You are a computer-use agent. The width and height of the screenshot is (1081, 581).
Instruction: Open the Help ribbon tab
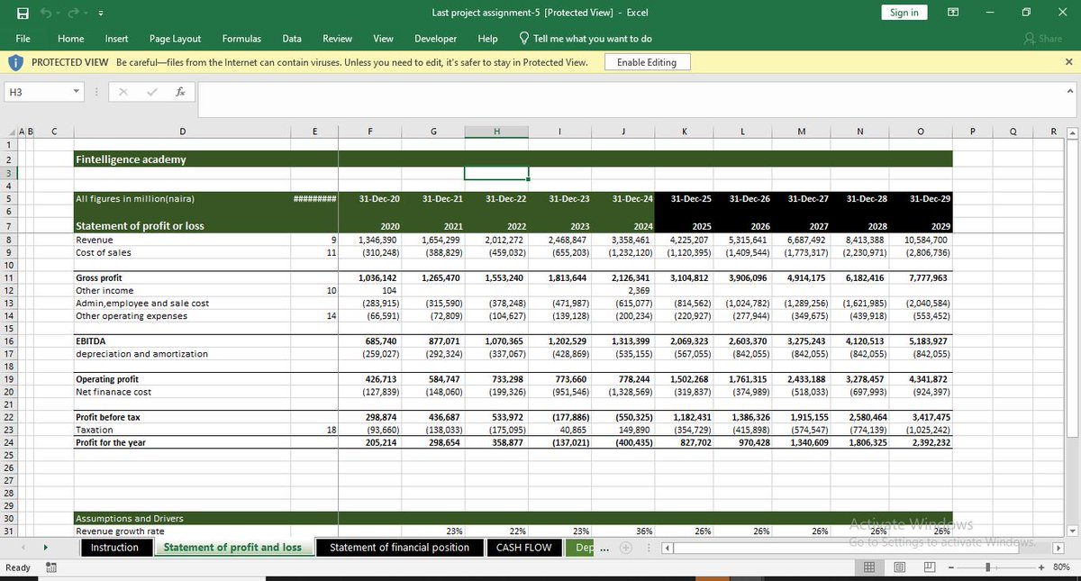(487, 39)
